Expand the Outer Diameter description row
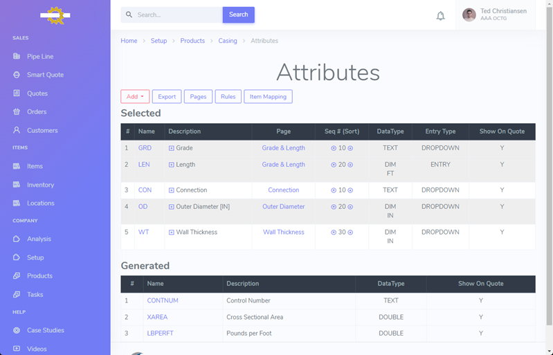Viewport: 553px width, 355px height. pos(172,207)
